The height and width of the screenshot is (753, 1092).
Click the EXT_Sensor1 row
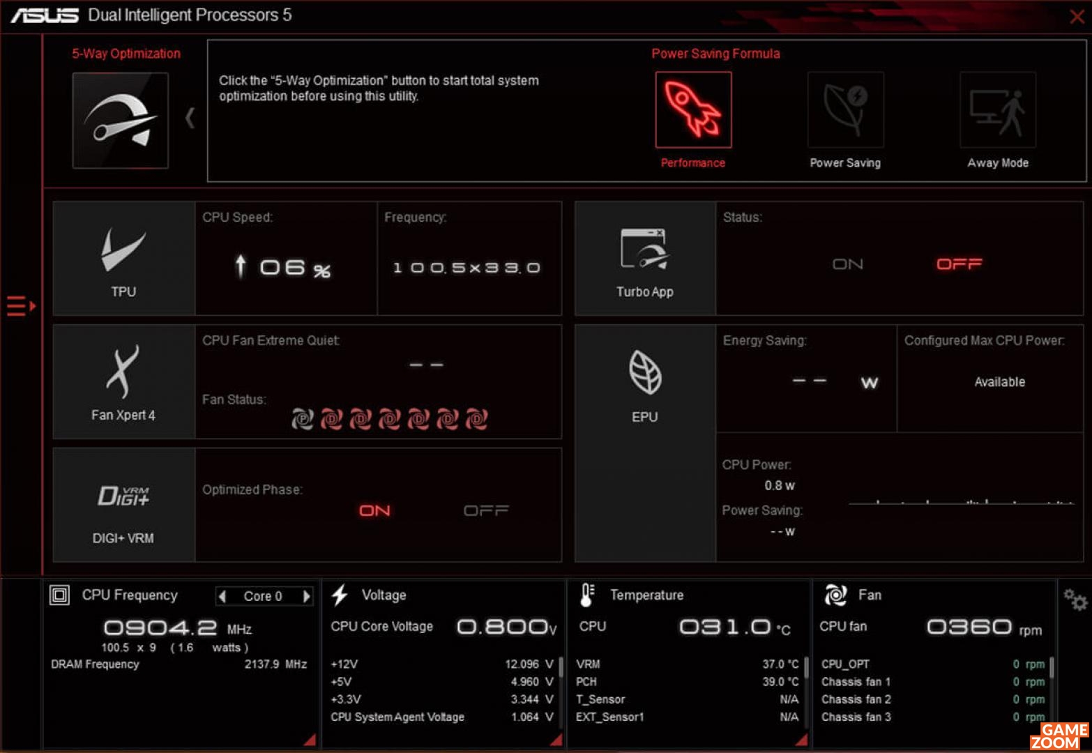click(x=688, y=717)
